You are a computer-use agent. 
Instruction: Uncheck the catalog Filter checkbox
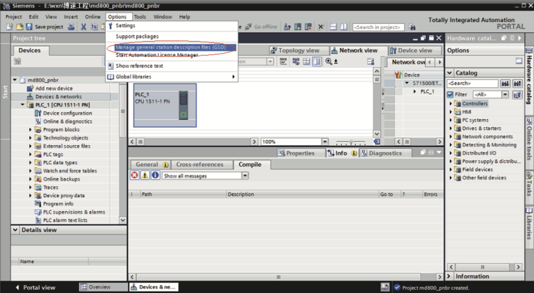click(x=450, y=94)
